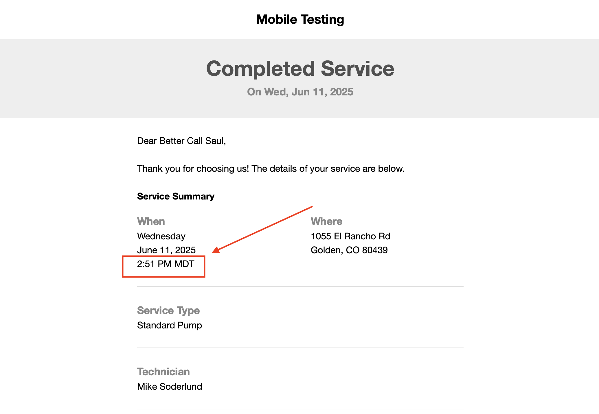Click the Mobile Testing header title
This screenshot has height=414, width=599.
pos(300,20)
